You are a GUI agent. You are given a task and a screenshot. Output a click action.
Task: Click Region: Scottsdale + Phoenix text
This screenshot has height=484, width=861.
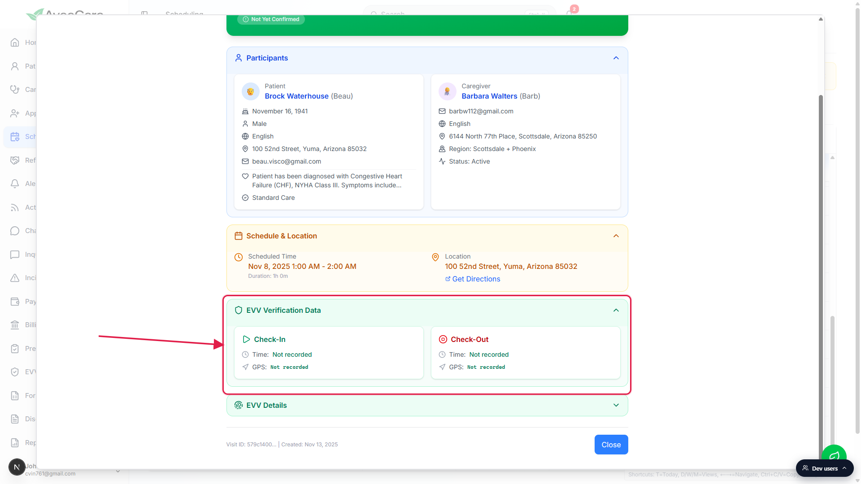coord(492,149)
